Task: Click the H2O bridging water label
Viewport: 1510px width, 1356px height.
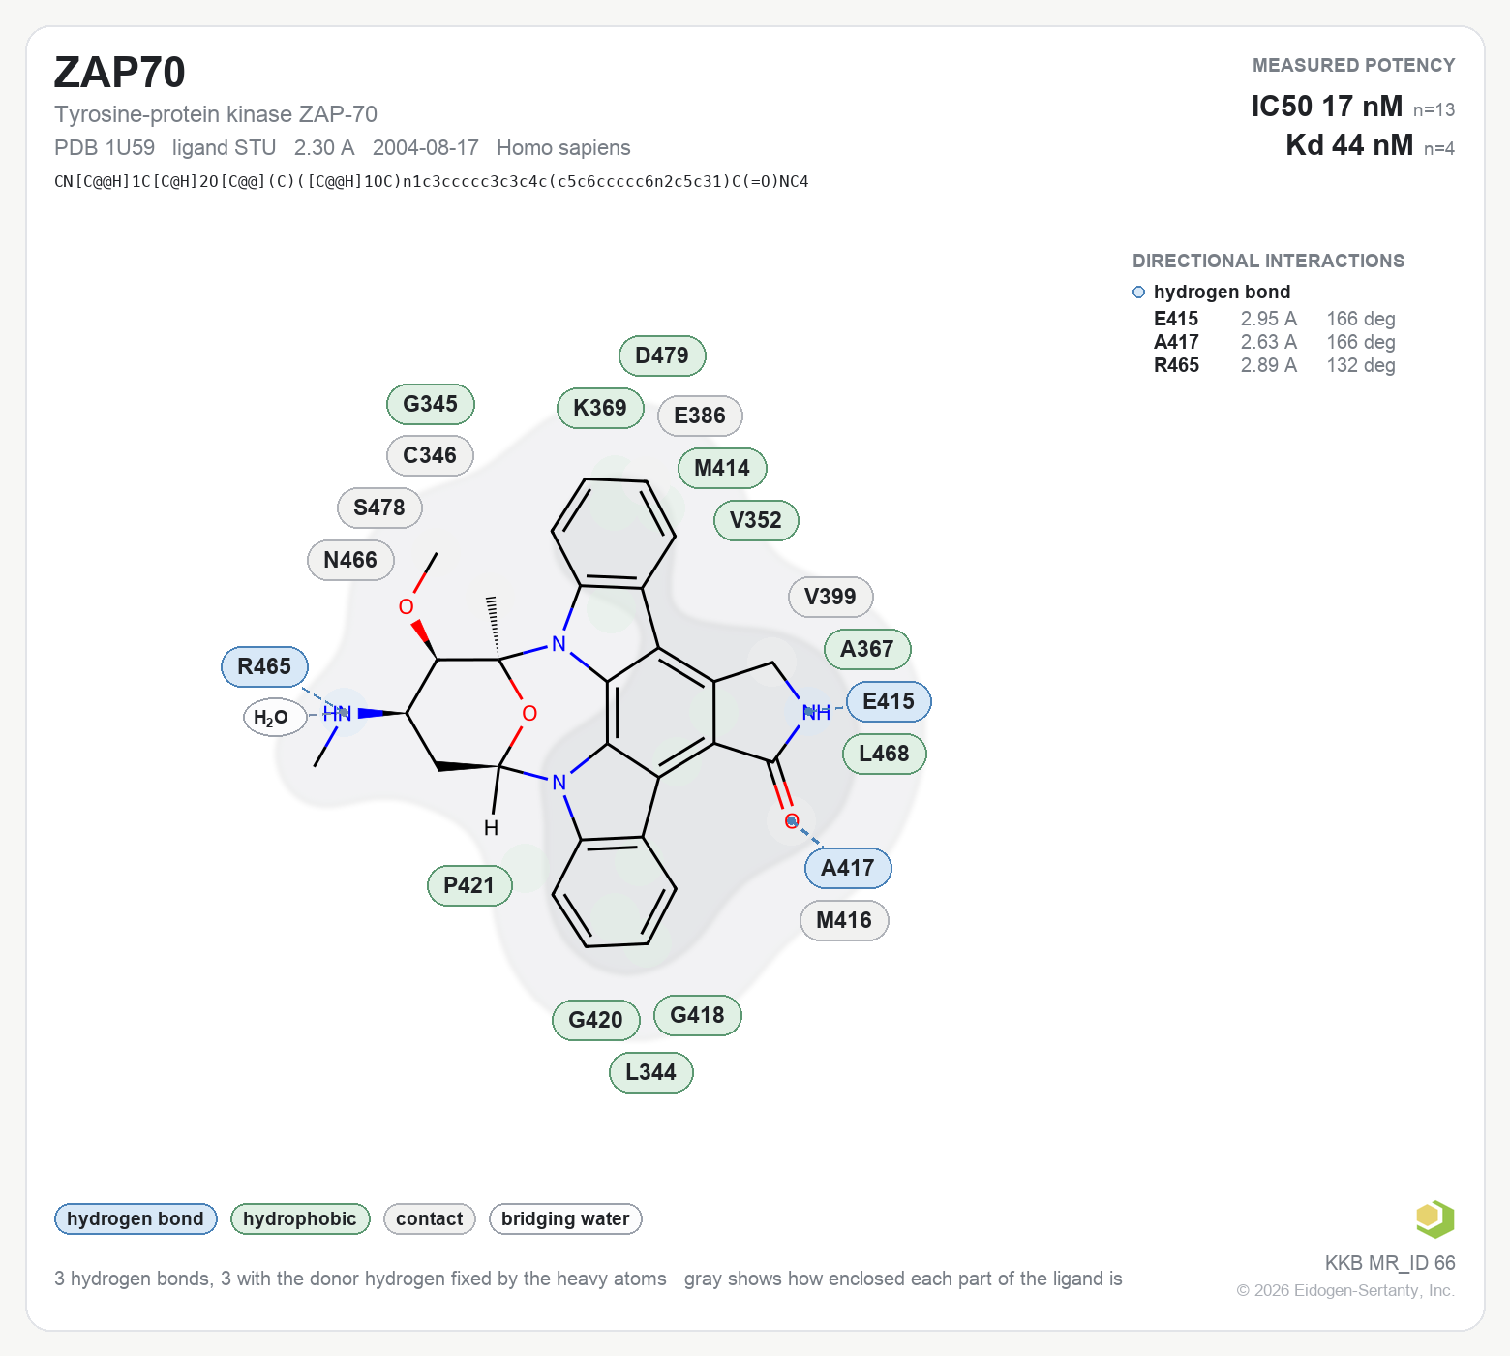Action: pos(275,717)
